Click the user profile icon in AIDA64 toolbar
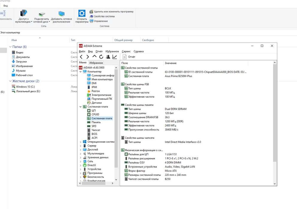Screen dimensions: 297x209 pos(108,57)
